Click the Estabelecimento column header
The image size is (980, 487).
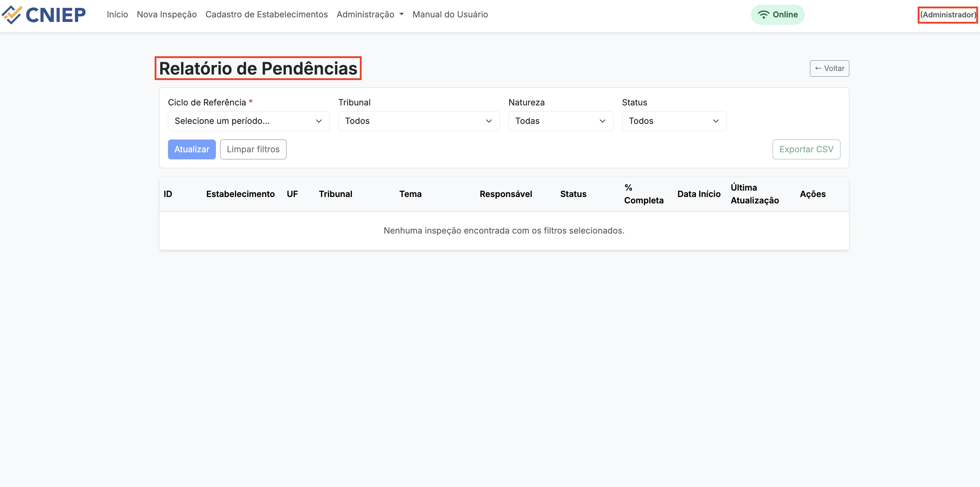pyautogui.click(x=240, y=194)
